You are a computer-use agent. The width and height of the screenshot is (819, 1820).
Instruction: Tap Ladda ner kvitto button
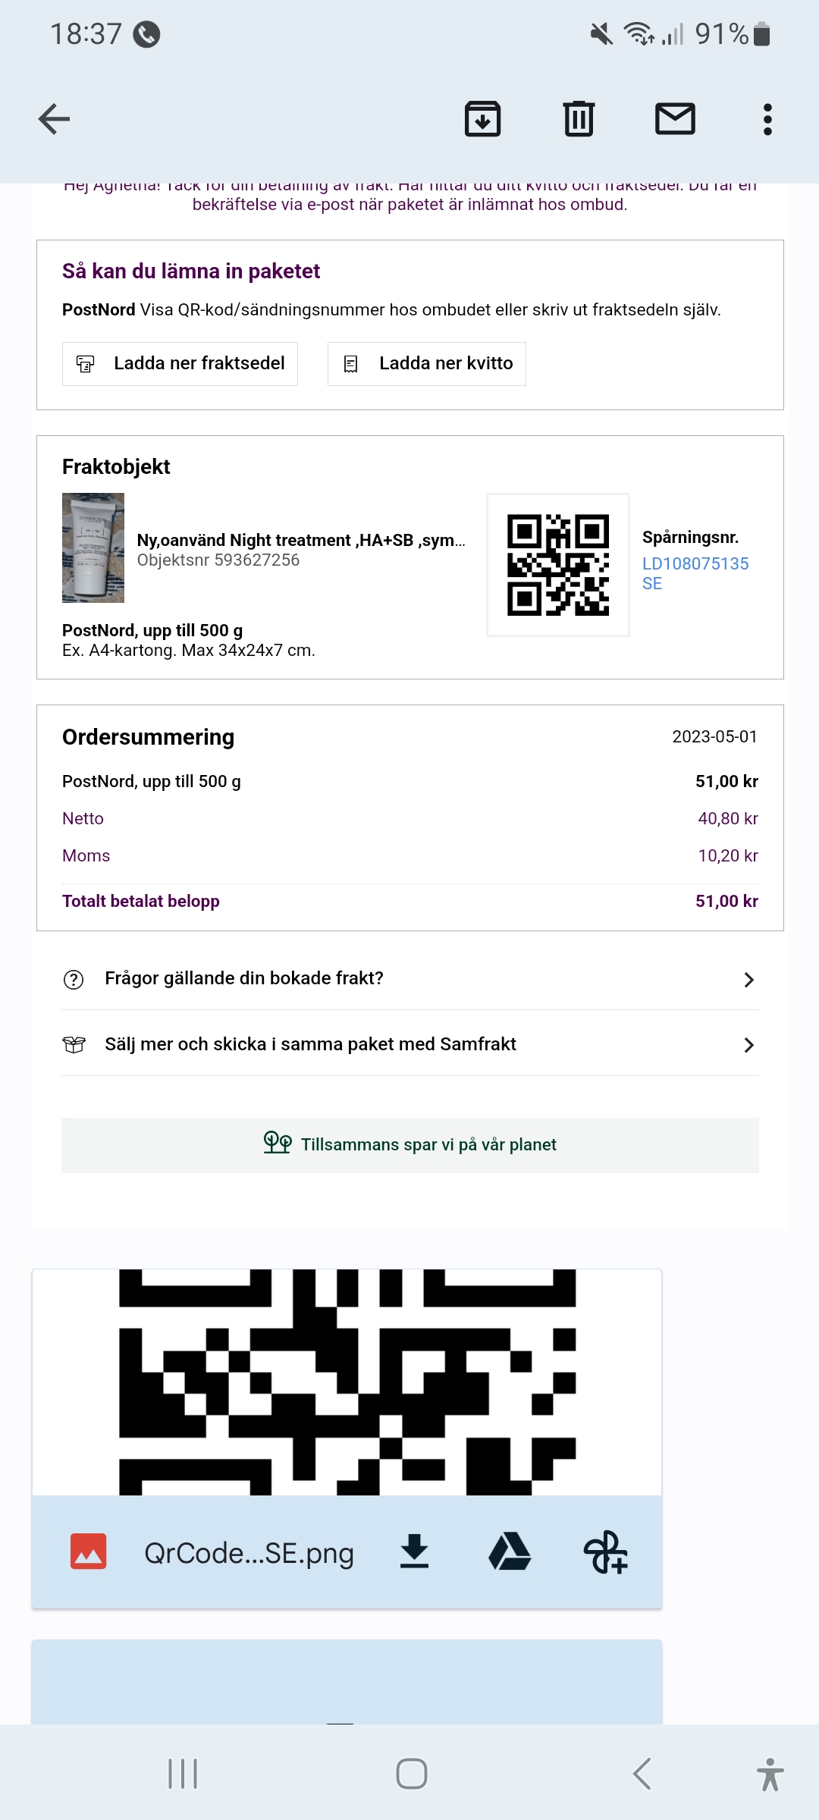click(427, 364)
